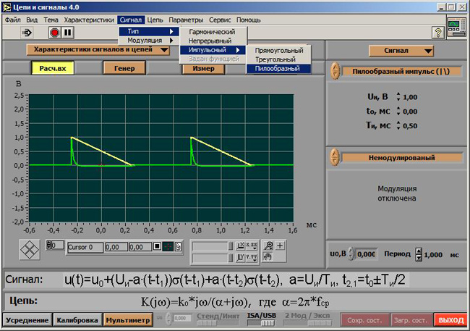
Task: Expand the Тип submenu item
Action: [x=149, y=31]
